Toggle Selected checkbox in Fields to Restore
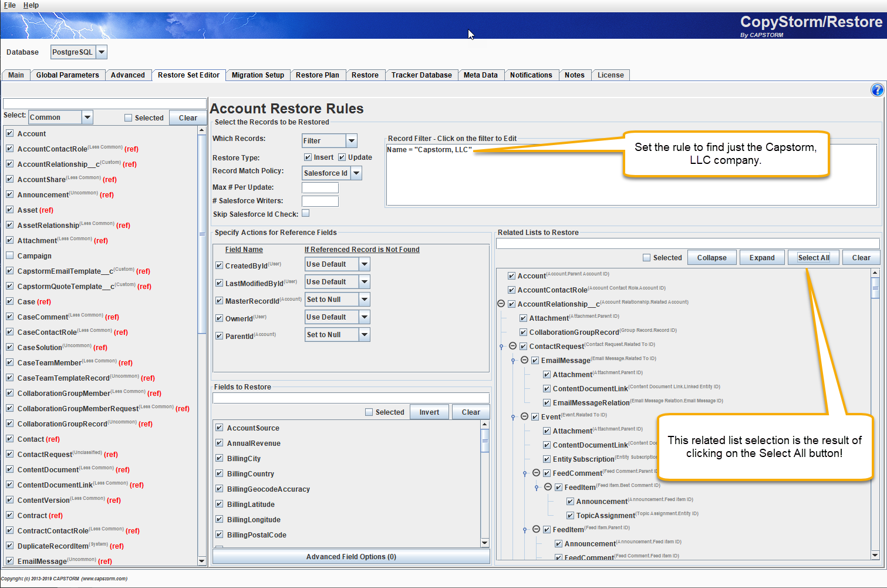The image size is (887, 588). tap(369, 412)
